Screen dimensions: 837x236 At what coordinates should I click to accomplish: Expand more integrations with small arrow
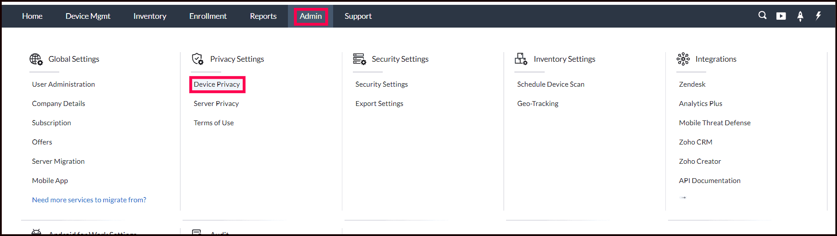[x=683, y=197]
